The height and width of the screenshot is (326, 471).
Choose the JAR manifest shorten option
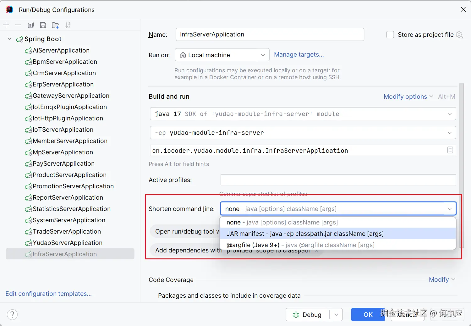(x=338, y=234)
